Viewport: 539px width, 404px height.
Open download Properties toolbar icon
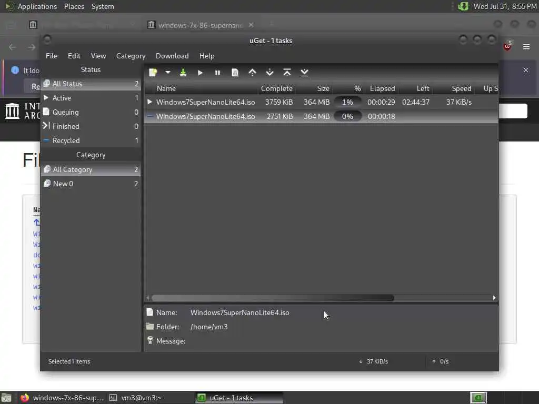click(235, 73)
